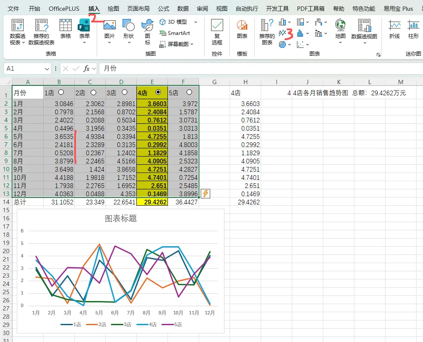Click the Select All corner triangle
Image resolution: width=423 pixels, height=342 pixels.
pos(8,82)
